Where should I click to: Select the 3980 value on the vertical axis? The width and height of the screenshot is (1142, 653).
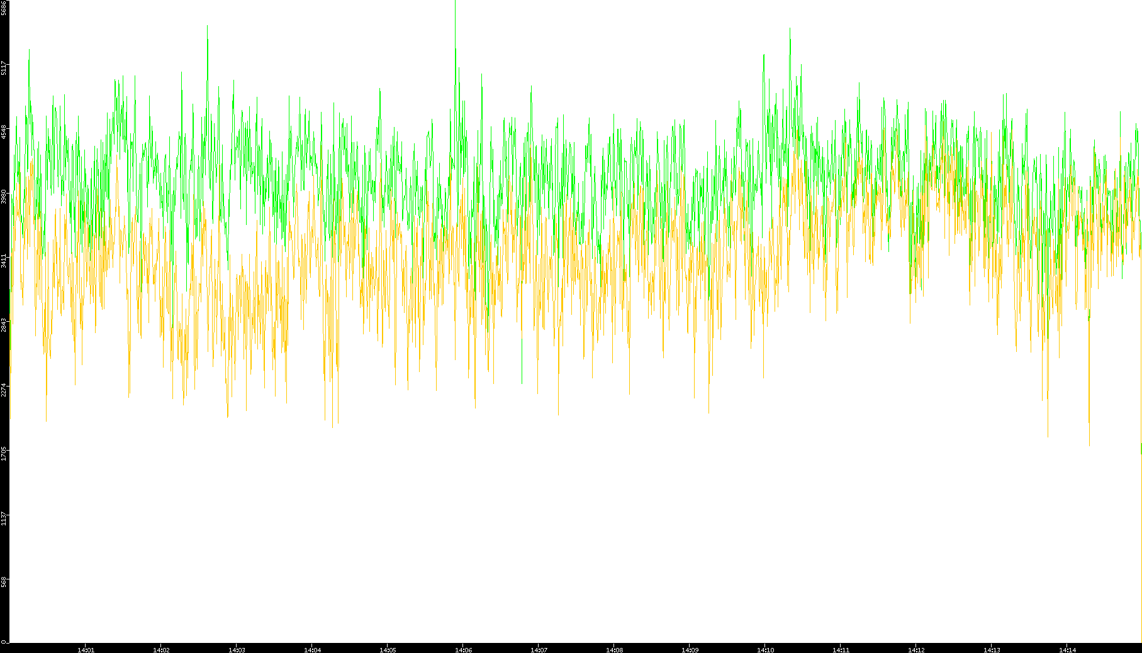tap(4, 196)
